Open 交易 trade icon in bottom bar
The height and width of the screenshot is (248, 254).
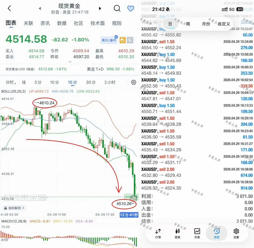[x=197, y=233]
